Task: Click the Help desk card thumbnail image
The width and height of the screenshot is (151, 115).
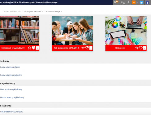Action: point(126,30)
